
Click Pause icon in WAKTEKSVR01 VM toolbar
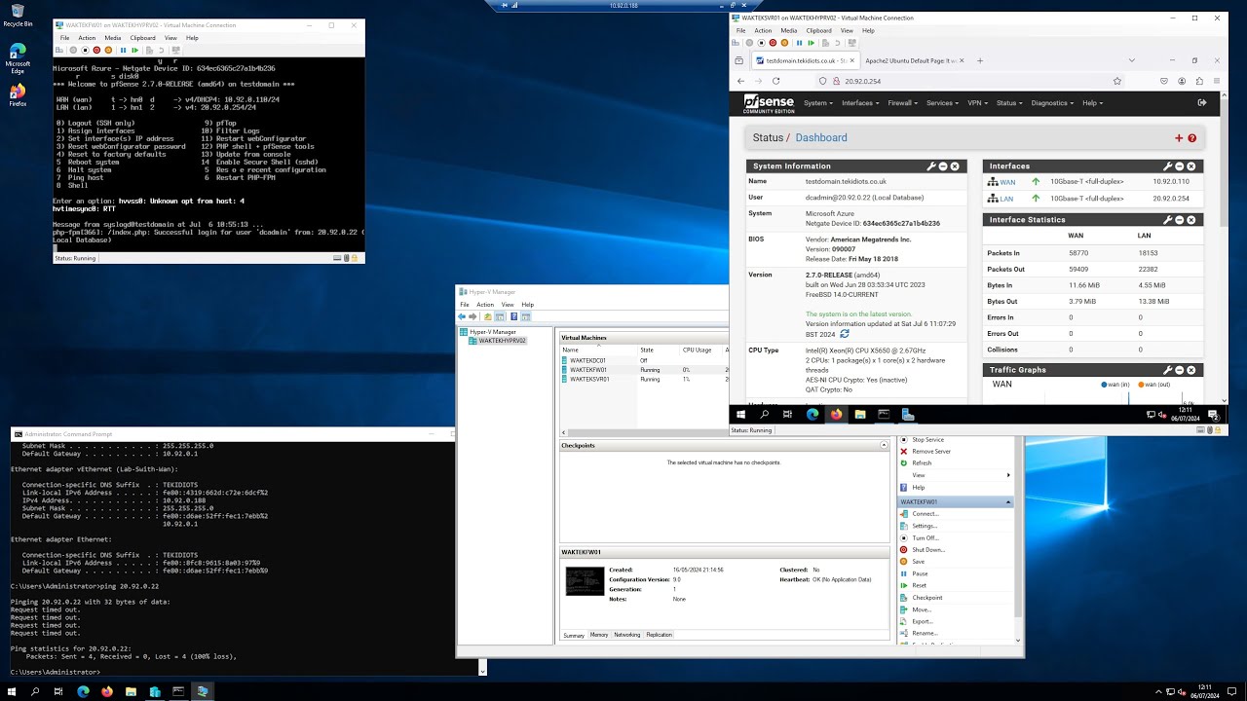pos(800,43)
